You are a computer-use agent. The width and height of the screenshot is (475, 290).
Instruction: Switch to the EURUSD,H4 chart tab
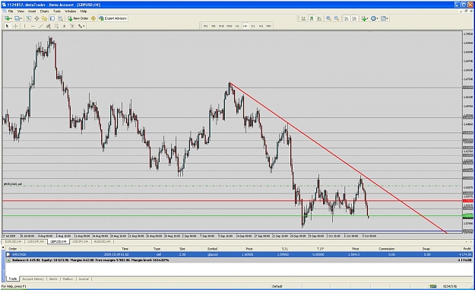click(x=13, y=242)
